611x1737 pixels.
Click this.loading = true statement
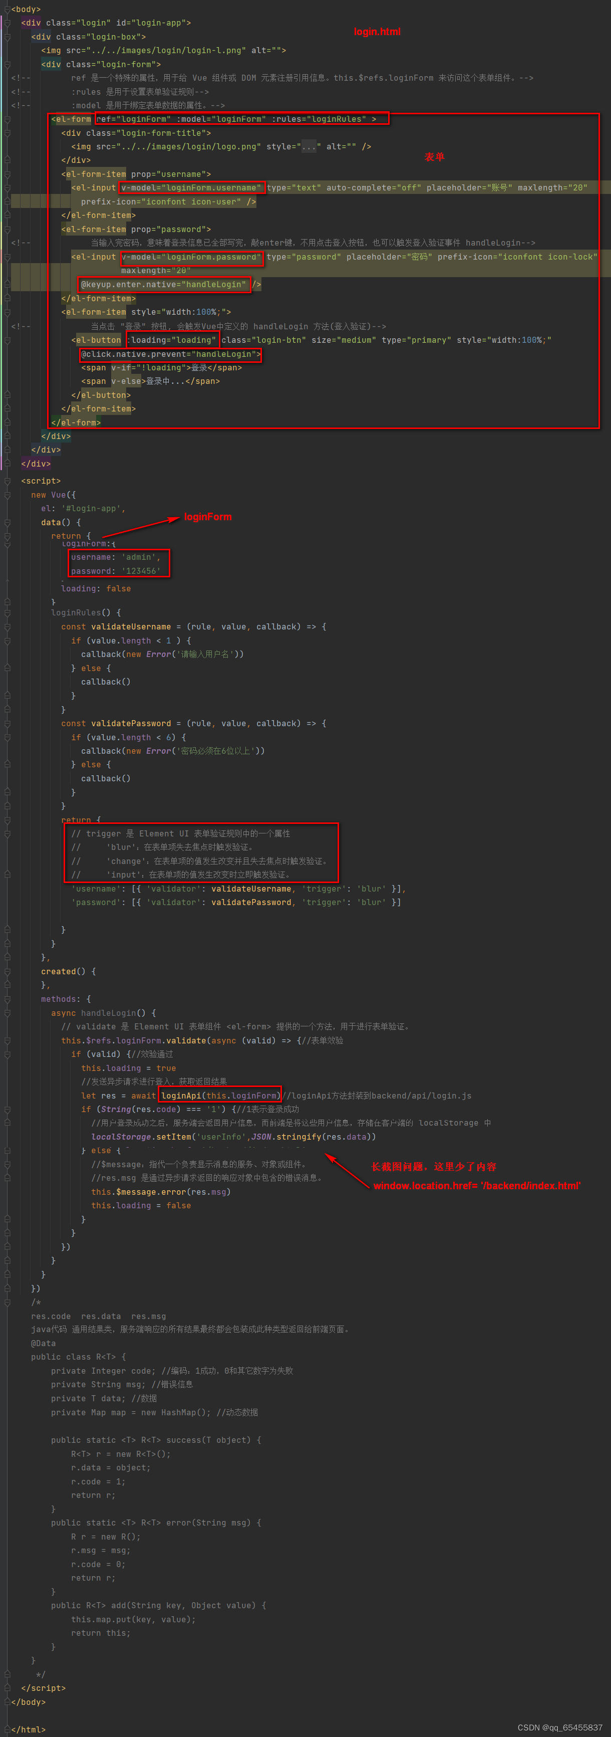pos(129,1068)
